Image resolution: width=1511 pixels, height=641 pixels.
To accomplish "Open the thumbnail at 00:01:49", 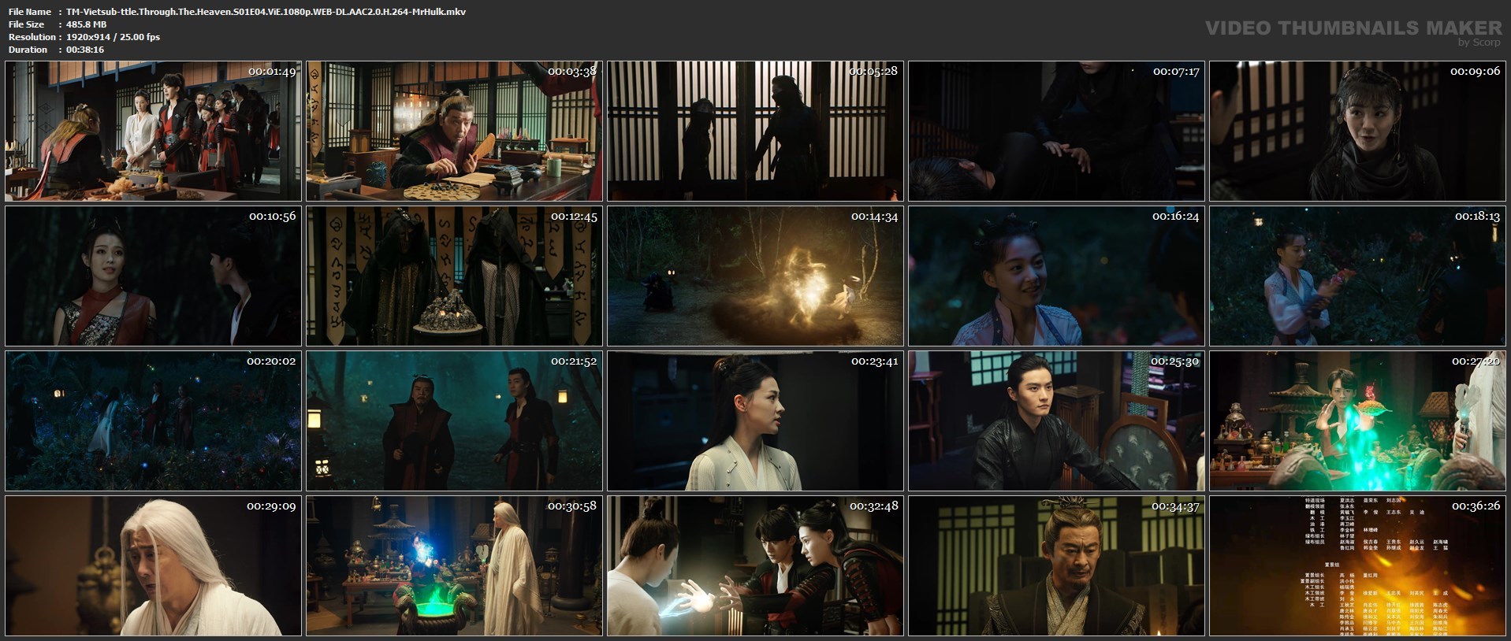I will [x=153, y=131].
